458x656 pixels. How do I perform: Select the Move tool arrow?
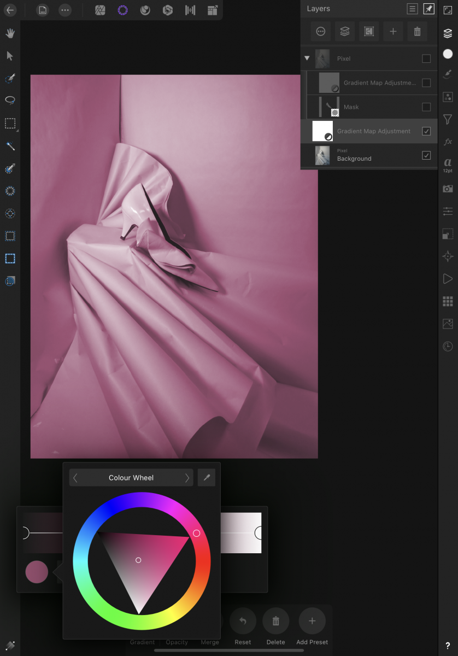tap(10, 56)
